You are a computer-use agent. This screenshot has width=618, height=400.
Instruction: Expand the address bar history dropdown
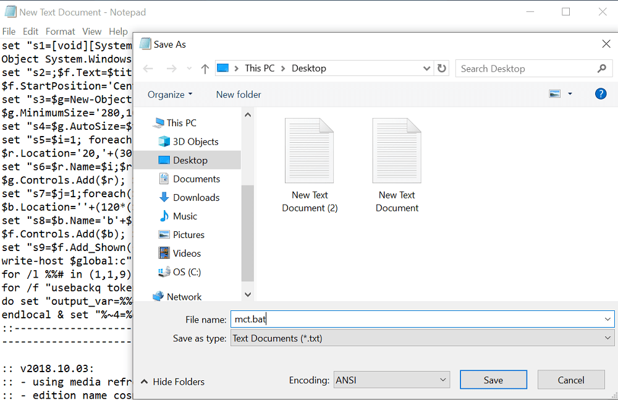pos(426,68)
